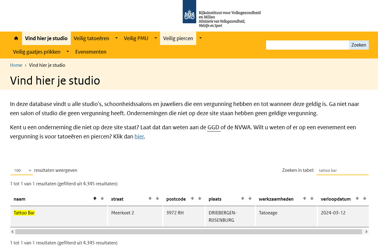Focus the 'Zoeken in tabel' filter field
This screenshot has height=249, width=378.
tap(342, 171)
